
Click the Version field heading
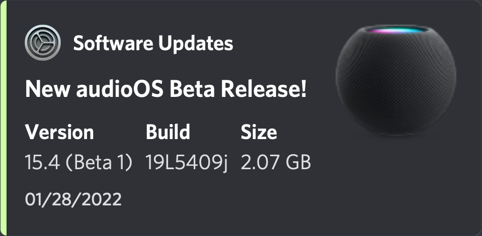coord(59,133)
